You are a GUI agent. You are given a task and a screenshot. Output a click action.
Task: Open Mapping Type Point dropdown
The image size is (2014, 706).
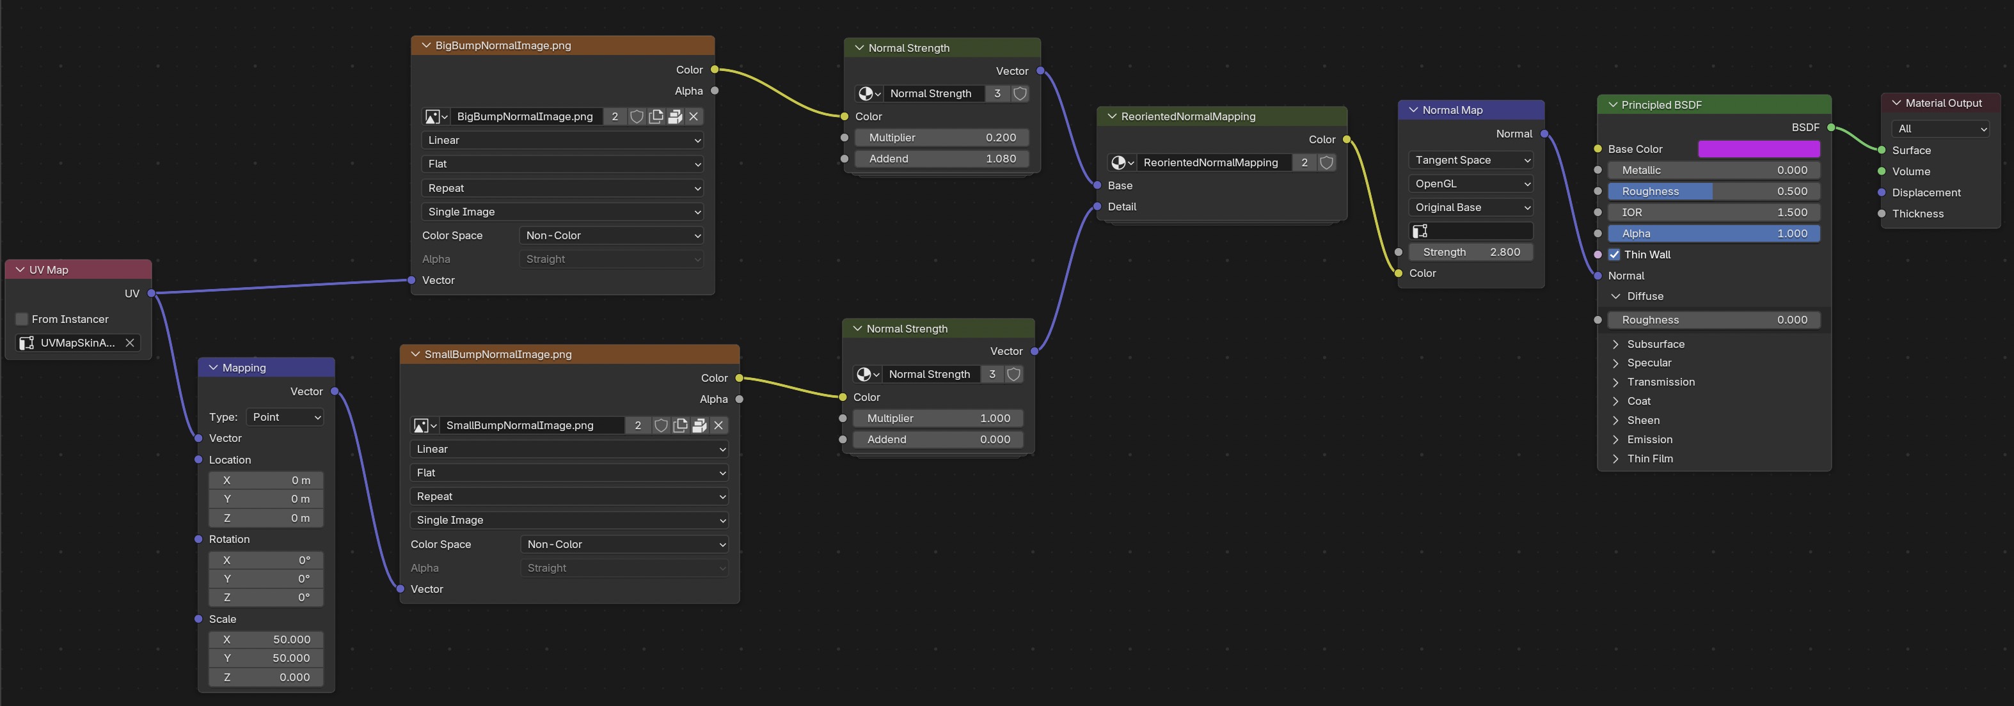click(285, 418)
